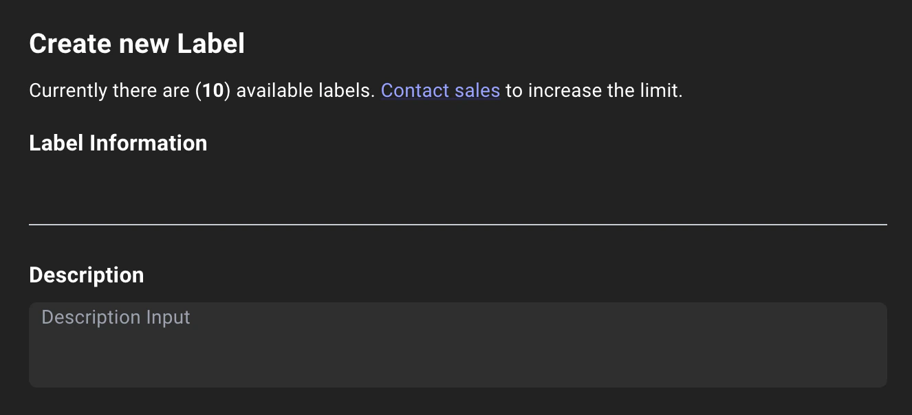
Task: Click the Create new Label heading
Action: (x=136, y=43)
